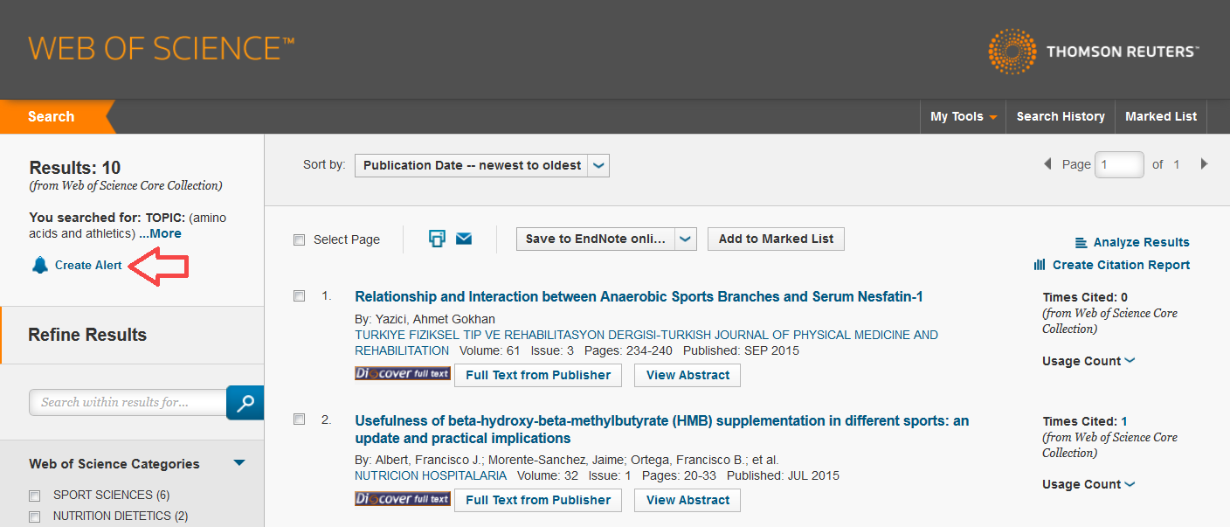Click the Thomson Reuters logo
1230x527 pixels.
(1094, 52)
